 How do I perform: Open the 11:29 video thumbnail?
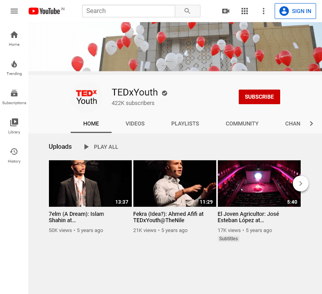[x=175, y=184]
